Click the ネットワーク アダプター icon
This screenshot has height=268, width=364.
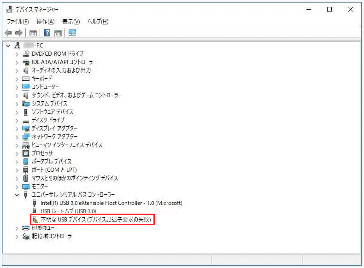[26, 137]
